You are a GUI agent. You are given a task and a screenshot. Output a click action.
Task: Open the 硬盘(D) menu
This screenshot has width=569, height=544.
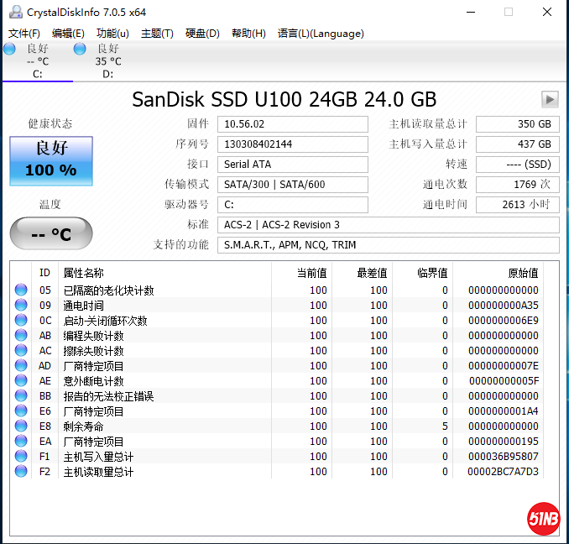(202, 34)
